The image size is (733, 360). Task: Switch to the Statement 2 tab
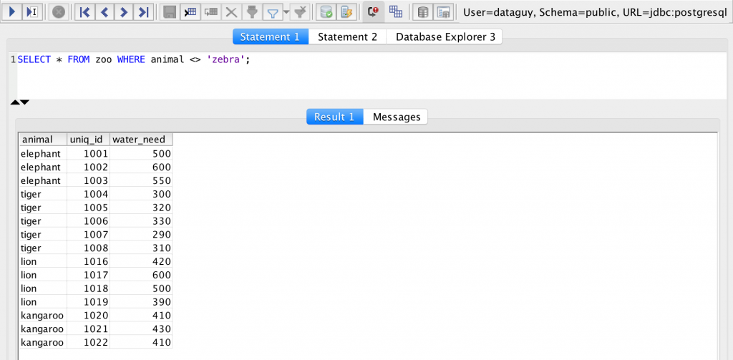coord(347,37)
